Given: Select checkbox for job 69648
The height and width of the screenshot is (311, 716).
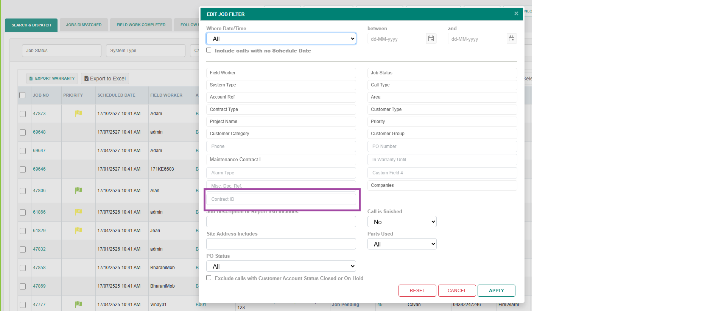Looking at the screenshot, I should (x=23, y=132).
